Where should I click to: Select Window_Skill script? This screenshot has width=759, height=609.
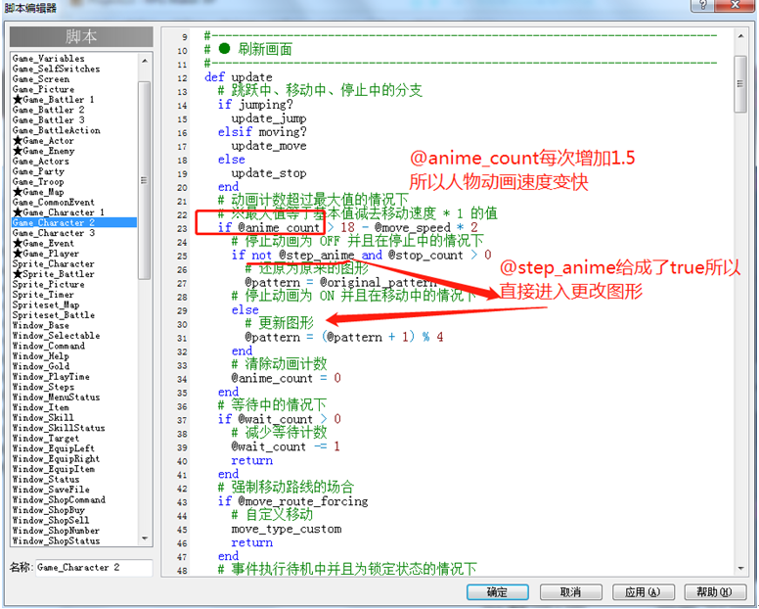point(43,418)
